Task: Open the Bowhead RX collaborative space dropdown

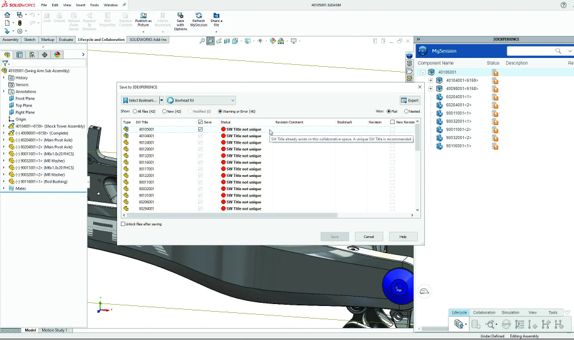Action: (x=201, y=100)
